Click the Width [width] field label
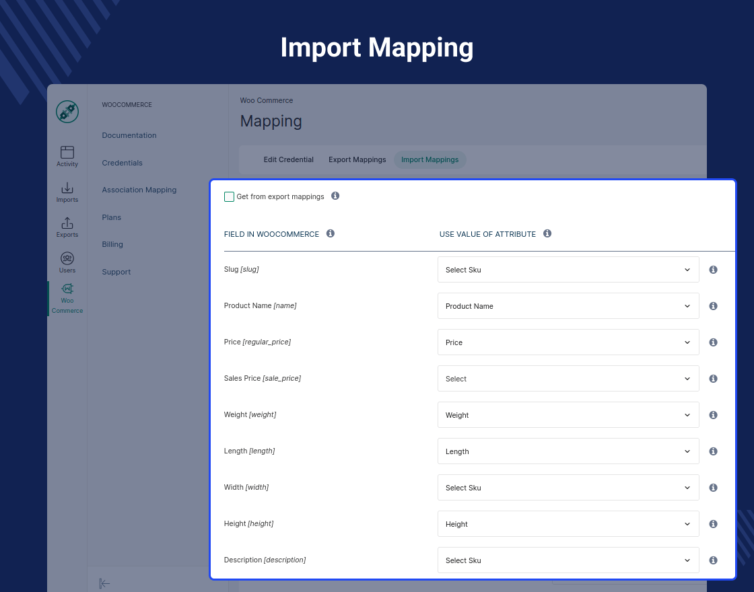754x592 pixels. [x=246, y=487]
